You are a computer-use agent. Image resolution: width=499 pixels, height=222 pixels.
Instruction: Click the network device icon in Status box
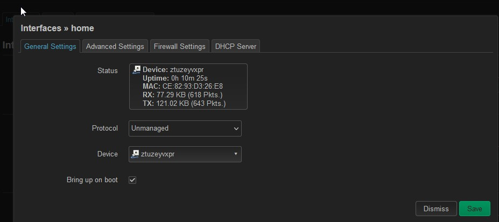click(137, 69)
